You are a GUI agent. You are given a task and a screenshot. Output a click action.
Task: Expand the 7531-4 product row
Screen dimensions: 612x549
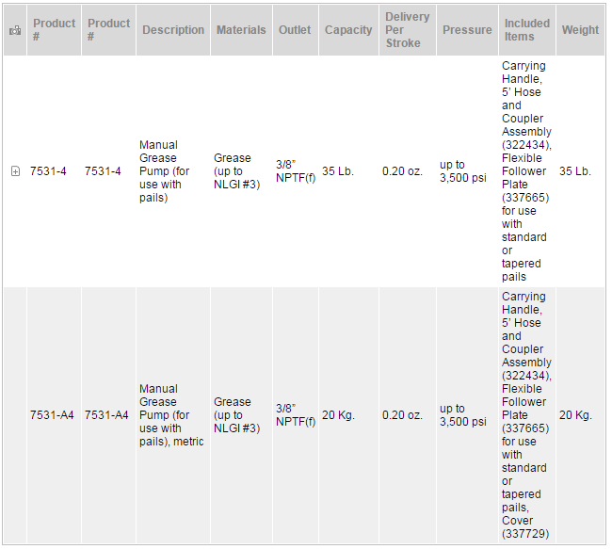pos(15,171)
